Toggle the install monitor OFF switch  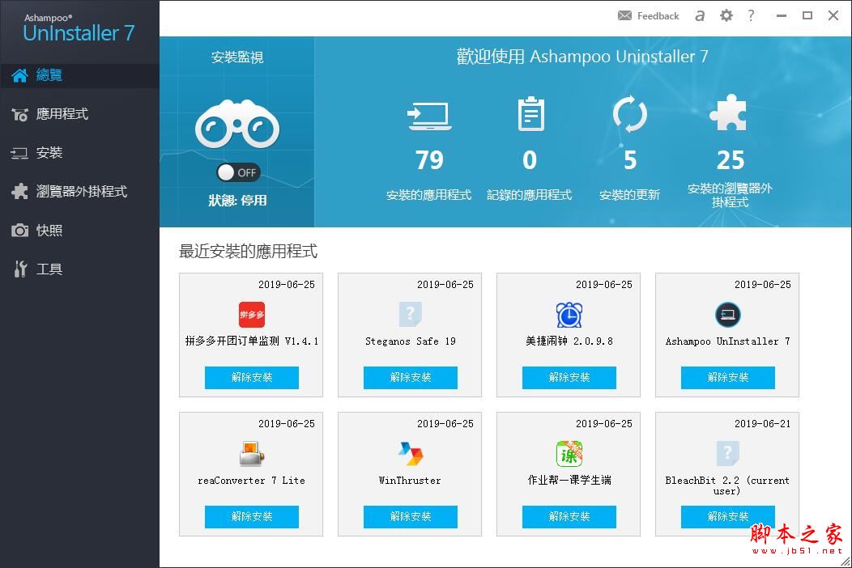coord(238,172)
